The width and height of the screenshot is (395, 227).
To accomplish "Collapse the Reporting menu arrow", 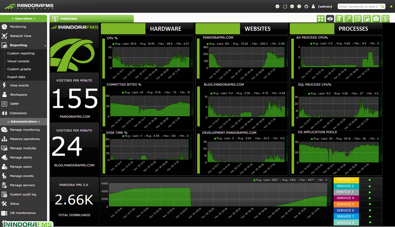I will (45, 46).
